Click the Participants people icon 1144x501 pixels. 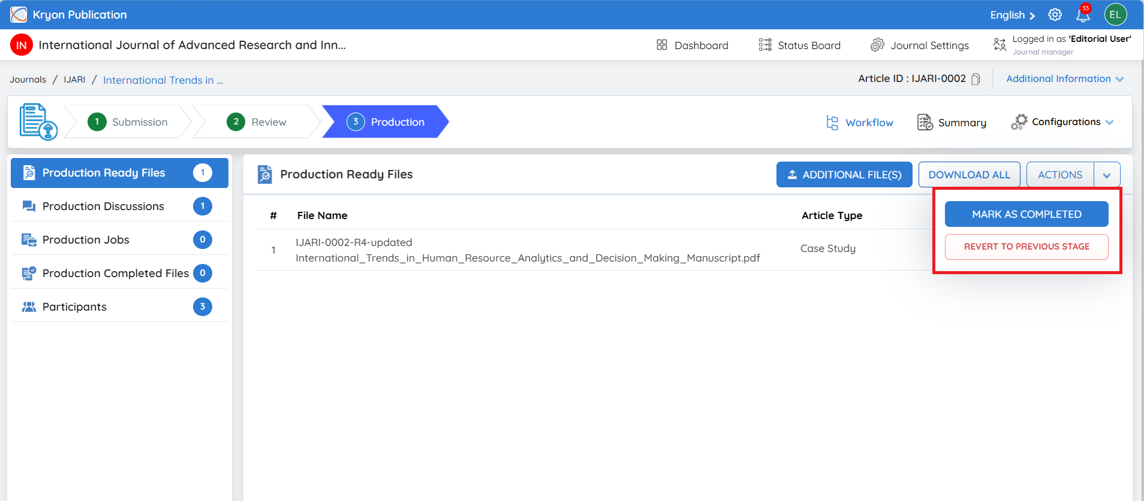(29, 306)
